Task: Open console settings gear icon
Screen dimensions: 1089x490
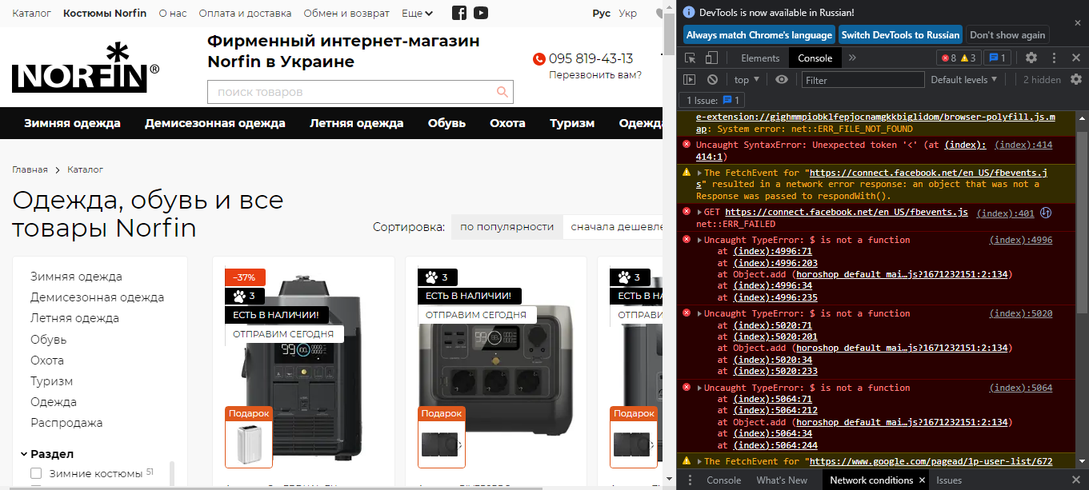Action: 1076,79
